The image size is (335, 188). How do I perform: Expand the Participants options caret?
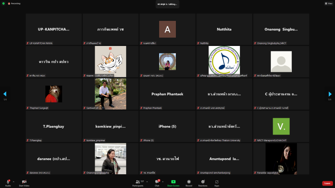click(x=147, y=182)
